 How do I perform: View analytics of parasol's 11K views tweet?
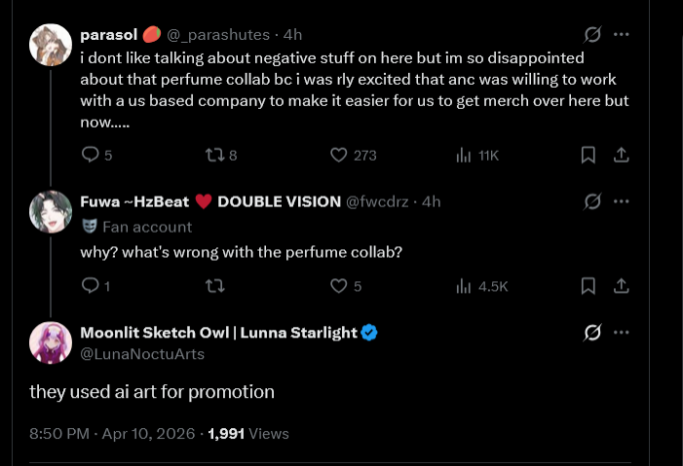coord(464,155)
